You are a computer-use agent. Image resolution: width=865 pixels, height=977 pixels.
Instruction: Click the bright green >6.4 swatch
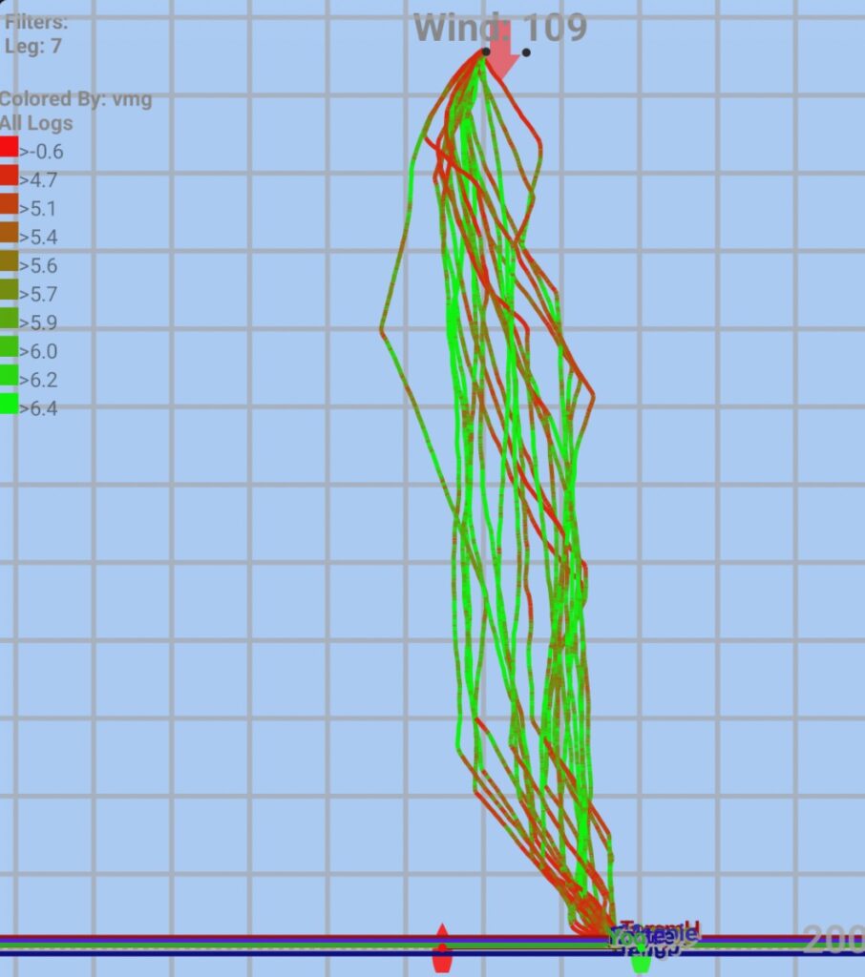9,404
